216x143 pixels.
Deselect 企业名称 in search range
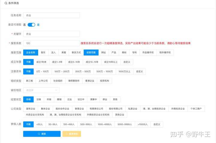click(31, 53)
